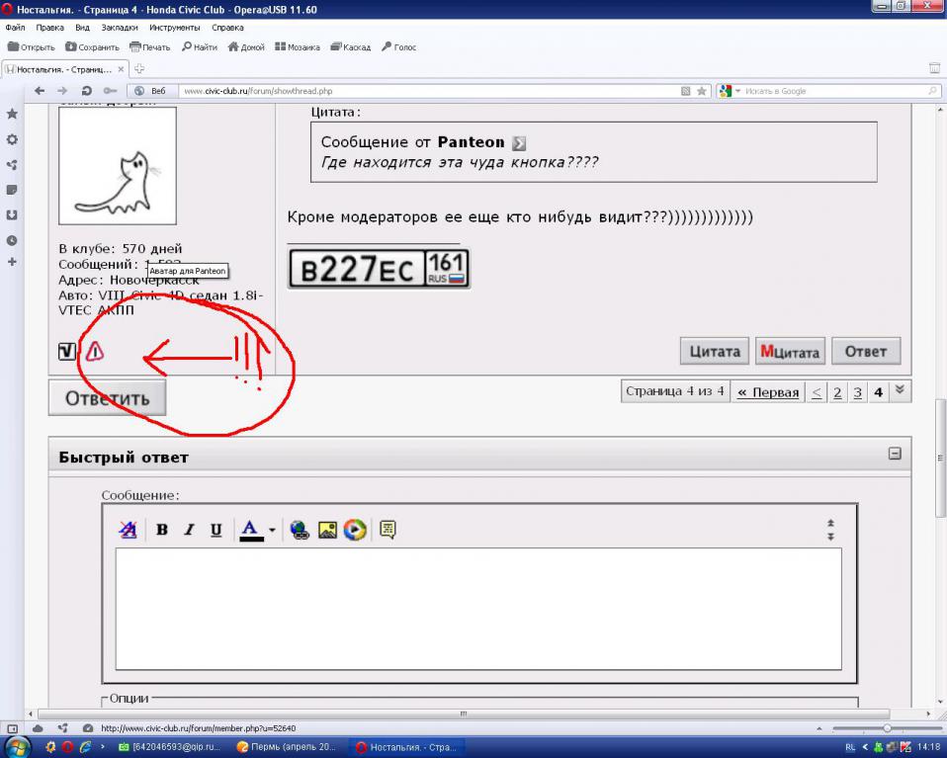Open the history clock panel in sidebar
The height and width of the screenshot is (758, 947).
[12, 239]
